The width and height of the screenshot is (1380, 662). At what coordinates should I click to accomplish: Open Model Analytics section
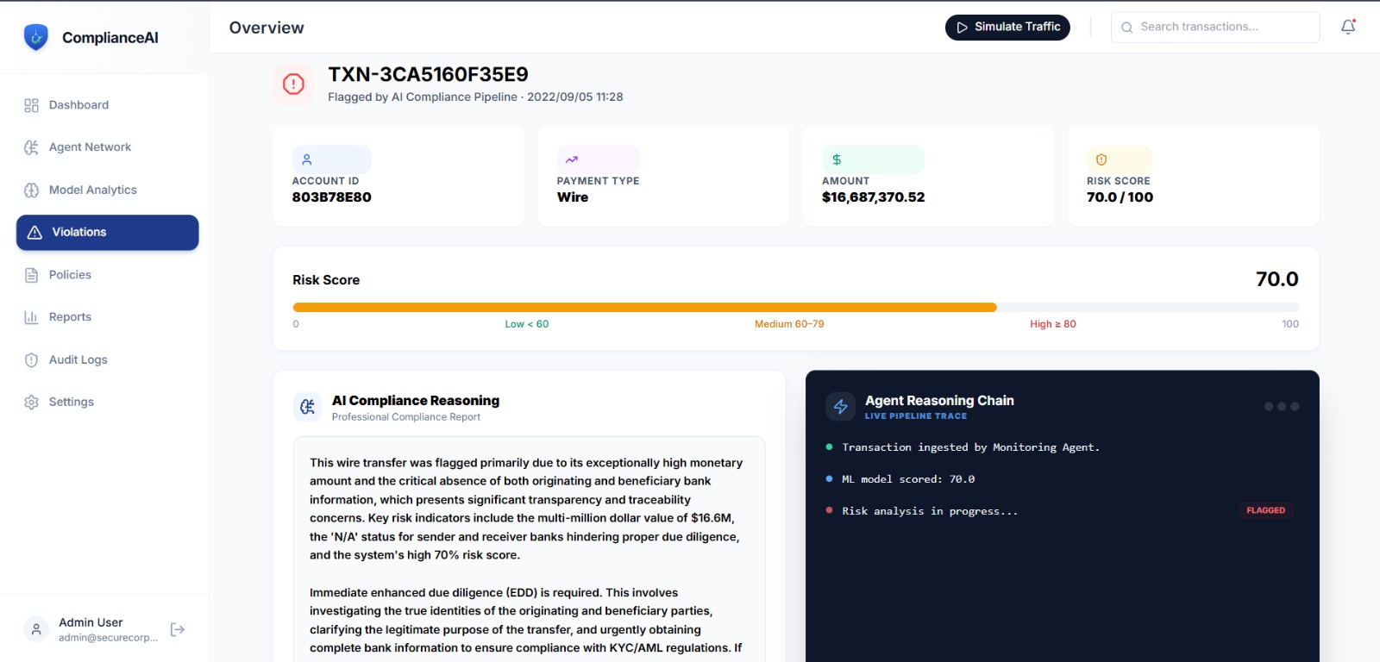(107, 190)
